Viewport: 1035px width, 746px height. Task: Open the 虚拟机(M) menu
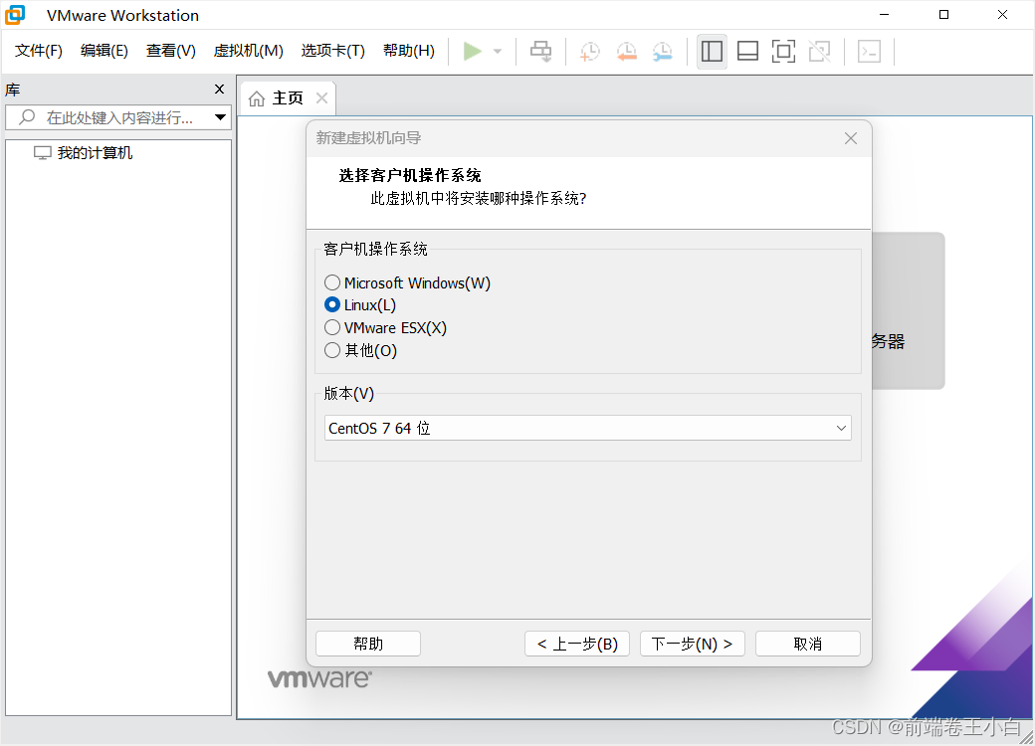click(x=248, y=51)
